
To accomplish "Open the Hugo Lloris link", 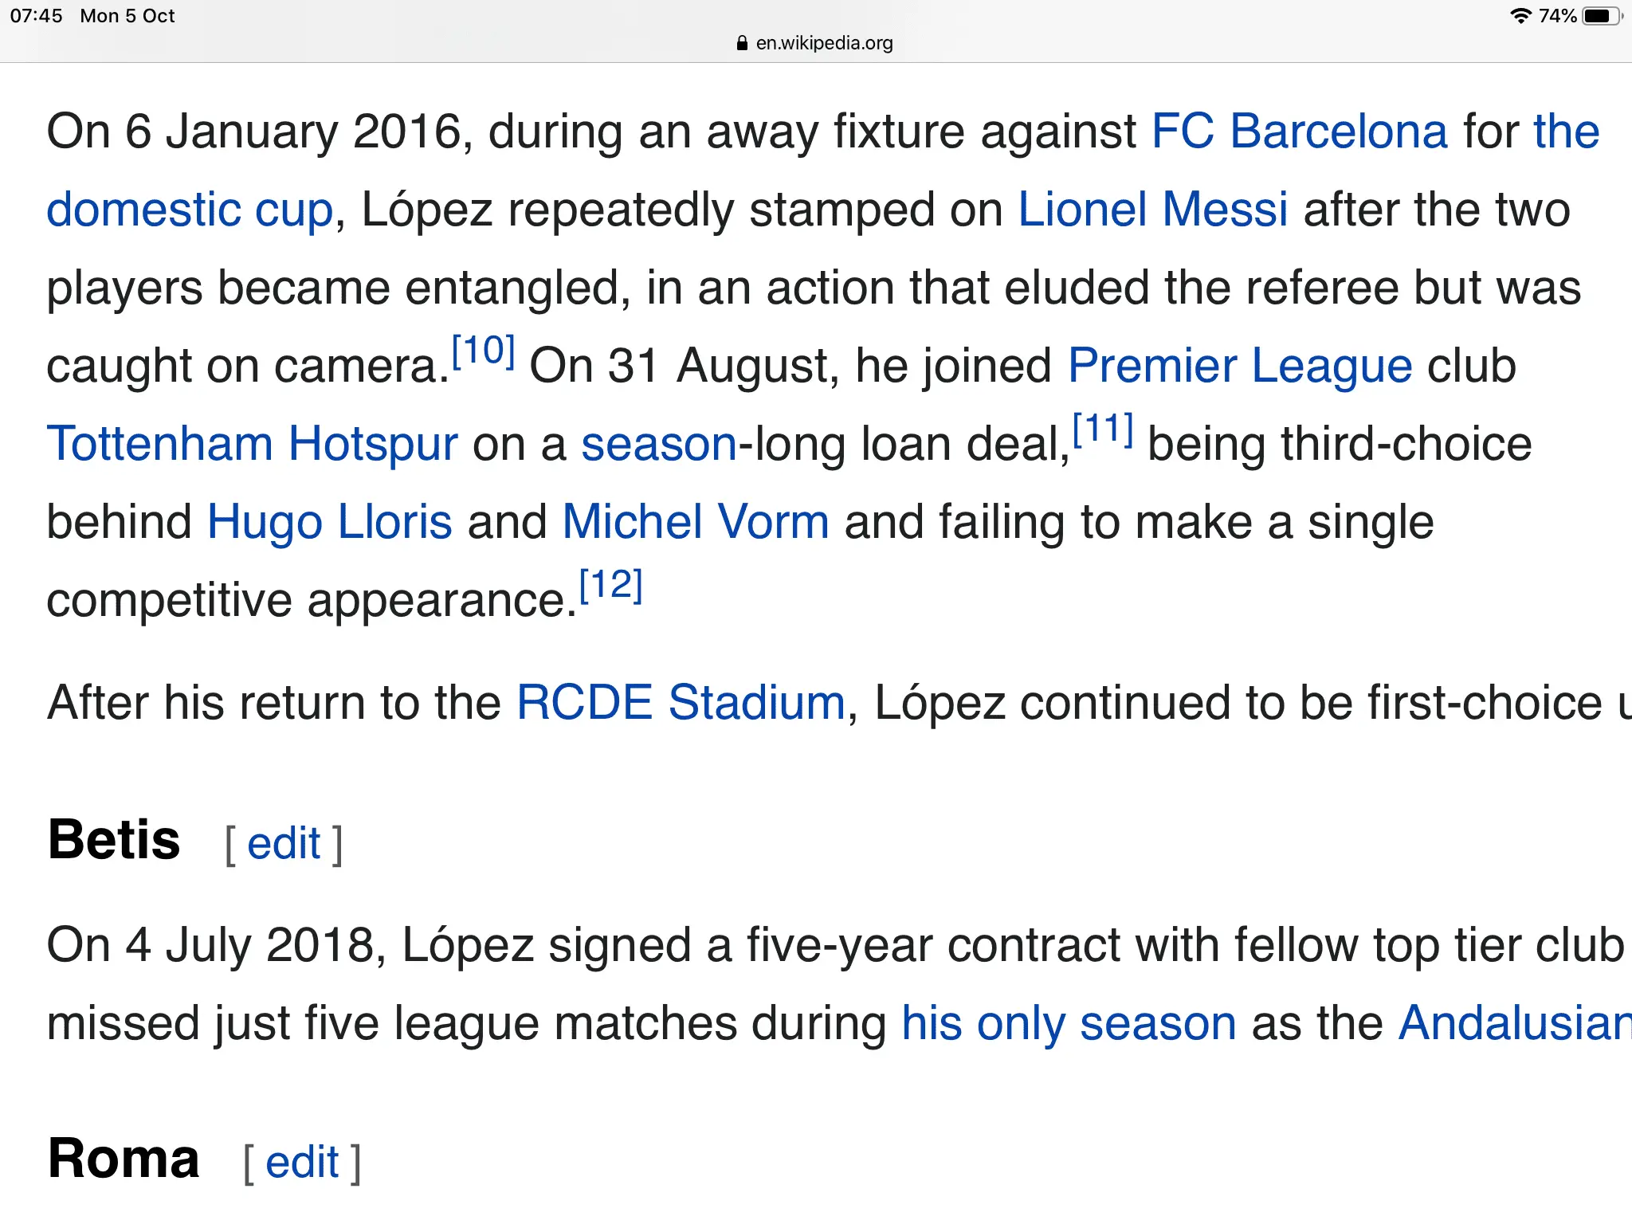I will pyautogui.click(x=329, y=522).
